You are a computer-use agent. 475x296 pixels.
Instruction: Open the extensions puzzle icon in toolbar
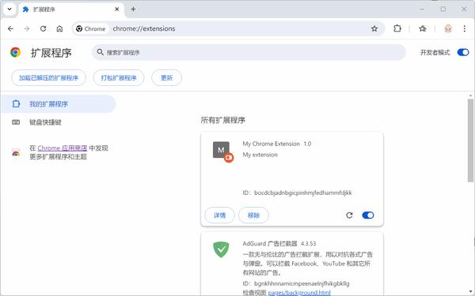[x=397, y=28]
